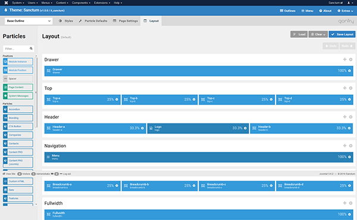This screenshot has height=220, width=357.
Task: Select the Accordion particle
Action: pos(18,109)
